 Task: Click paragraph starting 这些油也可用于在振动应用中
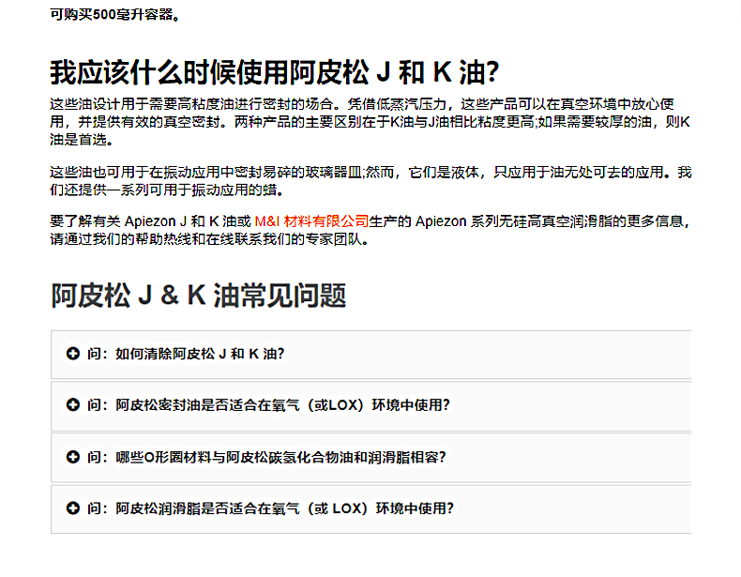370,181
